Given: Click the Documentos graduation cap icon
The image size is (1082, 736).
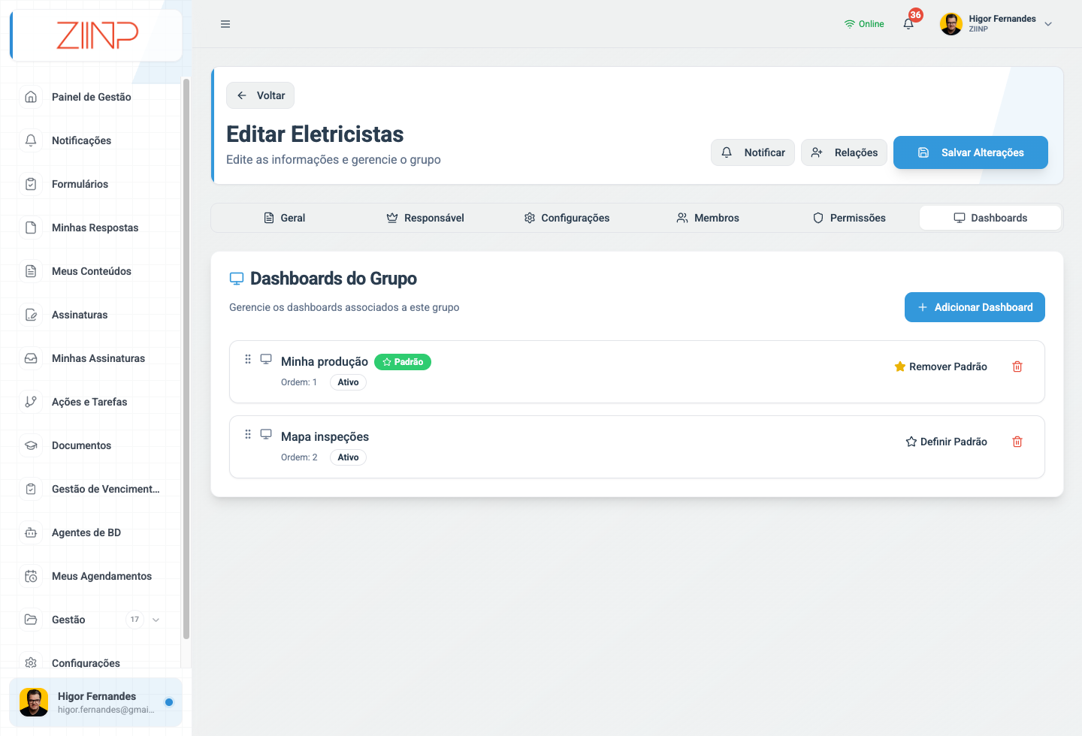Looking at the screenshot, I should pos(31,445).
